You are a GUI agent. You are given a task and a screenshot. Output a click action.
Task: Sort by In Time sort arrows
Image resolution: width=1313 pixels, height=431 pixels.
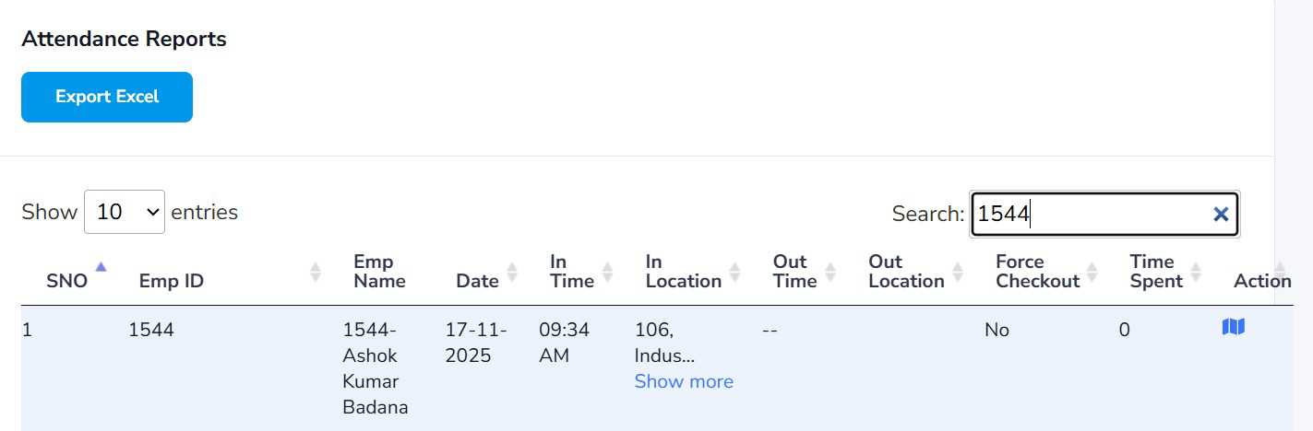pos(607,272)
